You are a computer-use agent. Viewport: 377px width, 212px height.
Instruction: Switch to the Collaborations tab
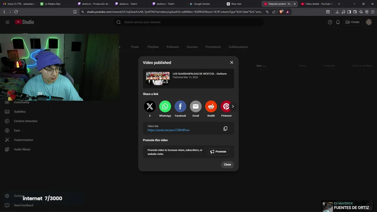238,47
